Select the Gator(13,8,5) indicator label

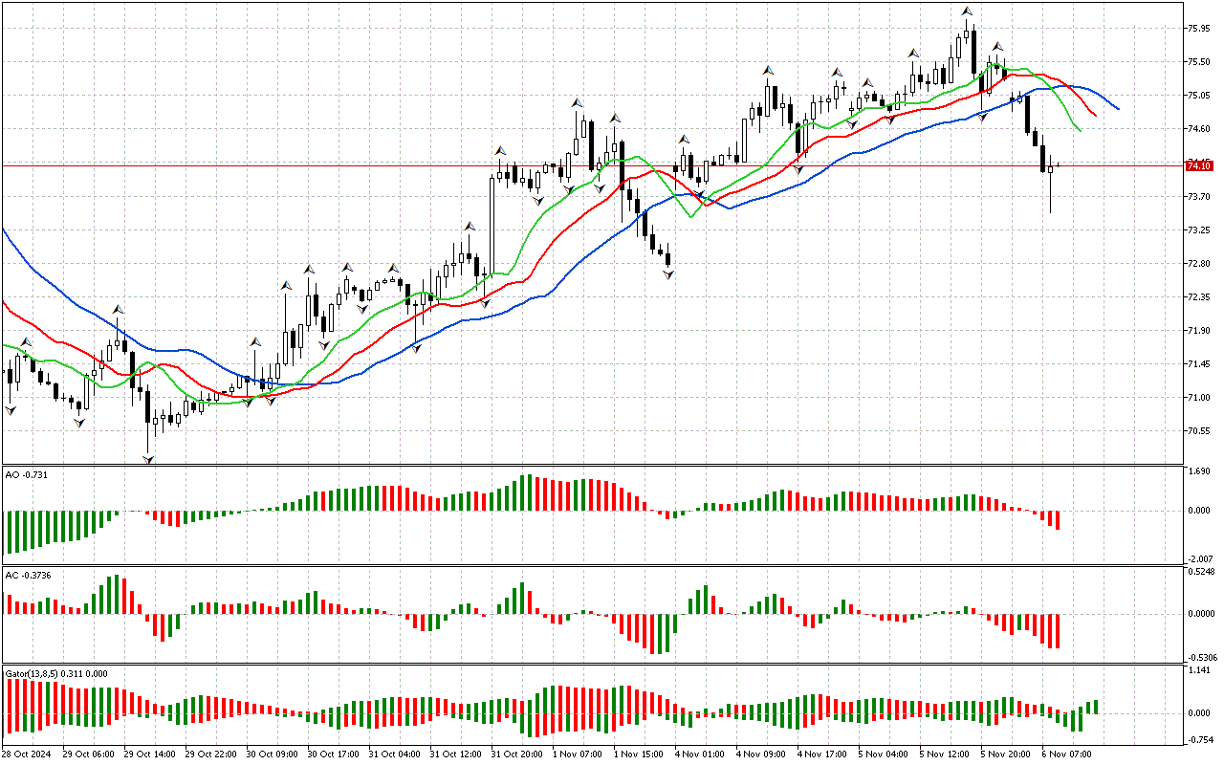tap(56, 673)
